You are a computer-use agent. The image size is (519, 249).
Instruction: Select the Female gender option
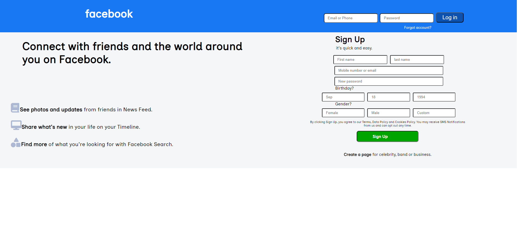tap(343, 113)
